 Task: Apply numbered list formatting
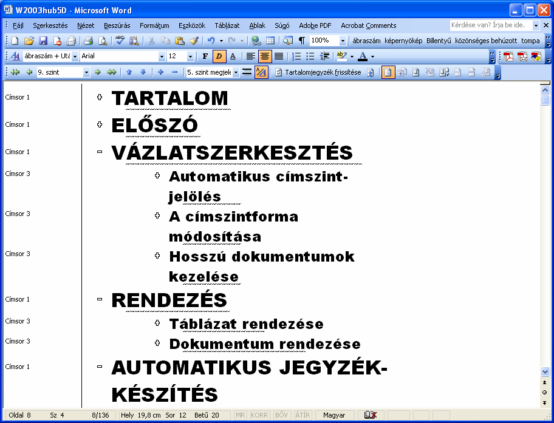296,56
